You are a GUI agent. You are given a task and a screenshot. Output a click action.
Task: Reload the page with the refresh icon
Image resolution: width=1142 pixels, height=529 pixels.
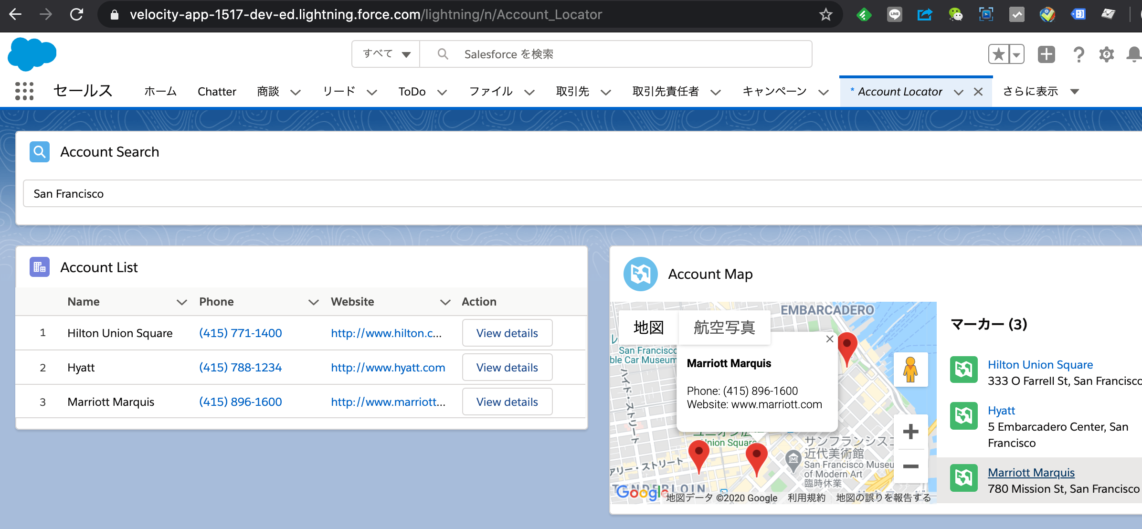pyautogui.click(x=76, y=14)
